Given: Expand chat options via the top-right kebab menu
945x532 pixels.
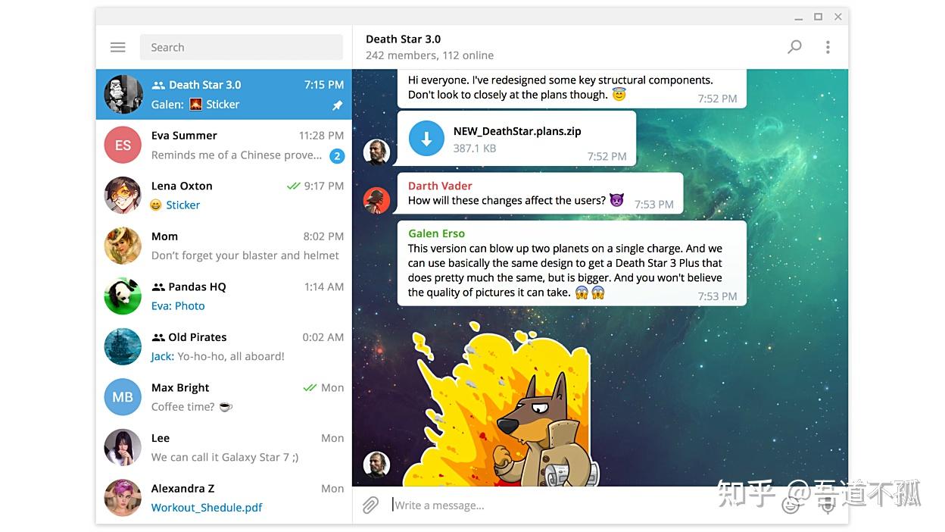Looking at the screenshot, I should click(x=828, y=46).
